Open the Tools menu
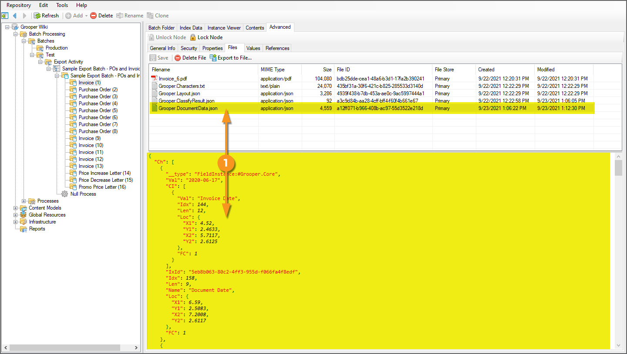Image resolution: width=627 pixels, height=354 pixels. pyautogui.click(x=62, y=5)
